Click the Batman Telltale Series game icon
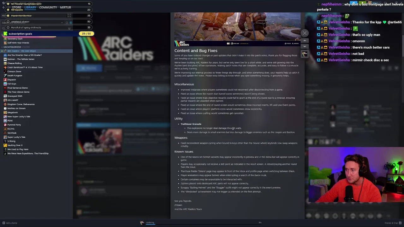This screenshot has width=404, height=227. pos(5,59)
